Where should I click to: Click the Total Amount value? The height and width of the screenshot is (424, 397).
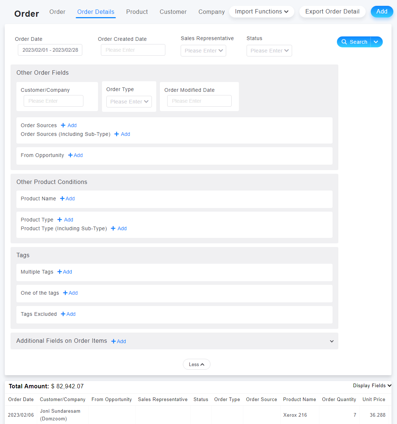click(67, 386)
